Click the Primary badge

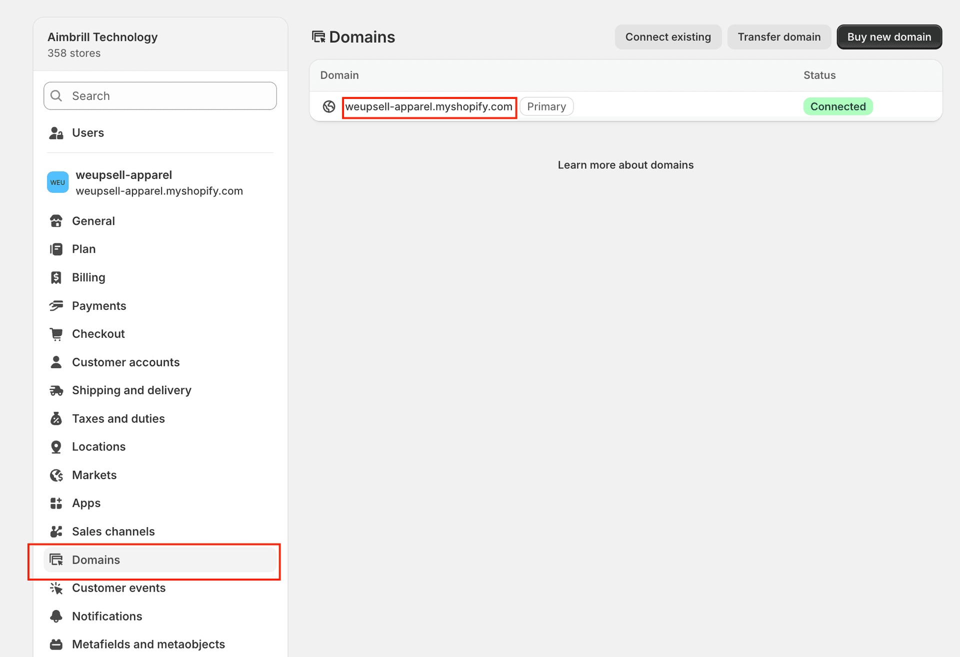[x=546, y=106]
